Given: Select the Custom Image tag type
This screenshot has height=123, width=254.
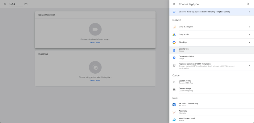Looking at the screenshot, I should click(211, 90).
